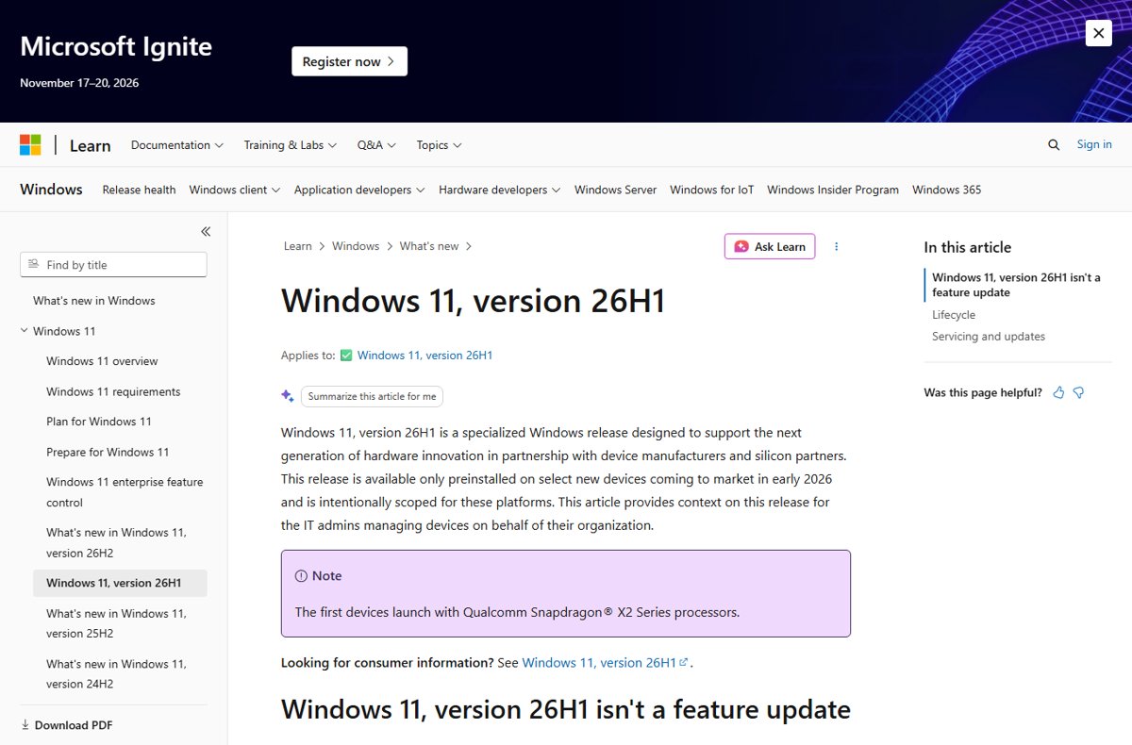Select Prepare for Windows 11 in sidebar
Screen dimensions: 1132x745
108,452
